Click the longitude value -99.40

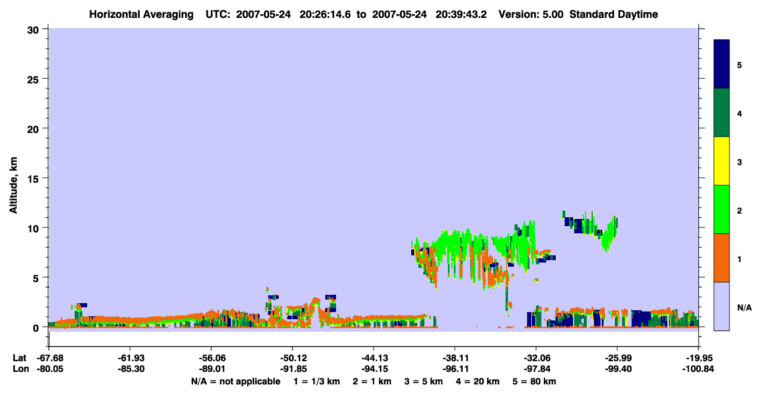pos(617,369)
